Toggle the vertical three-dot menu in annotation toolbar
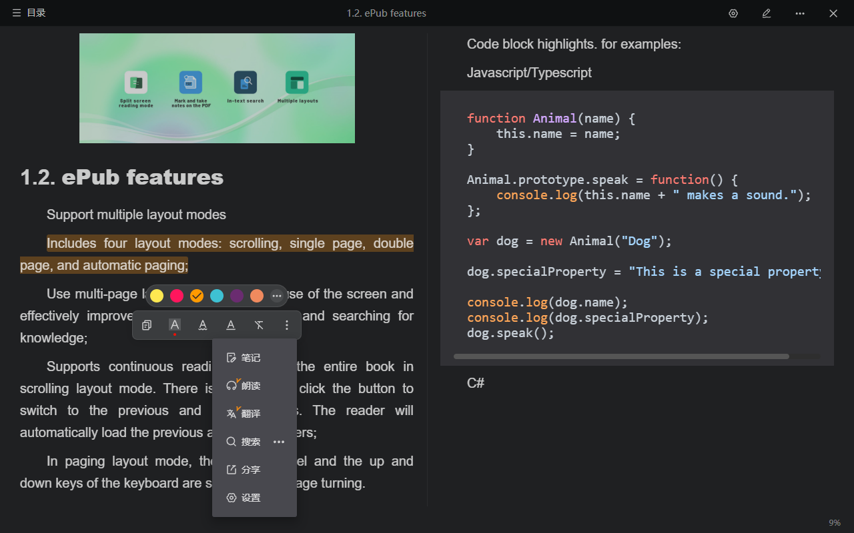Image resolution: width=854 pixels, height=533 pixels. (x=287, y=325)
